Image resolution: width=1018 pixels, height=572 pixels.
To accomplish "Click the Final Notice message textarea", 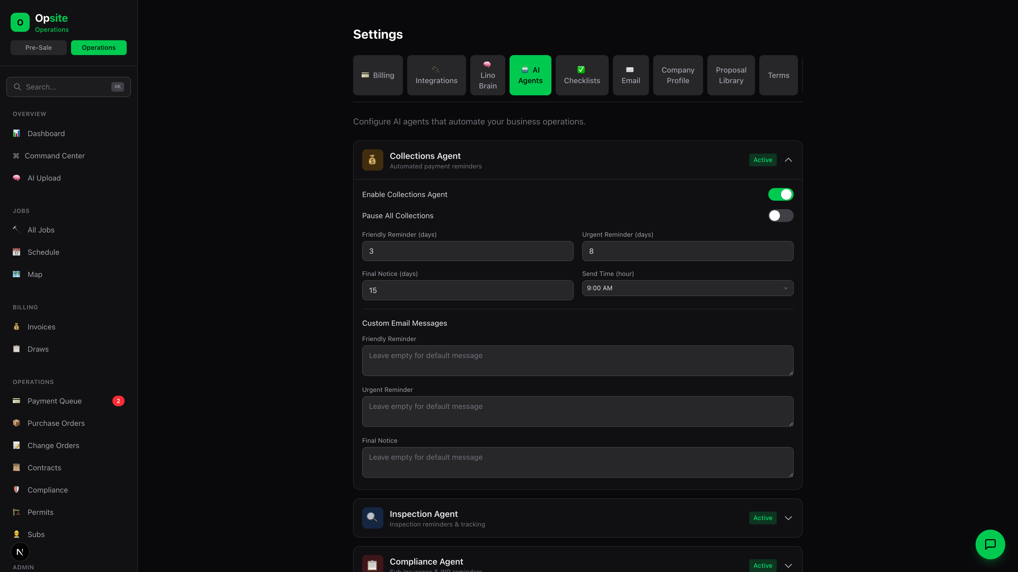I will click(578, 462).
